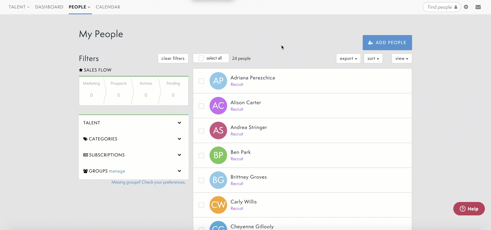This screenshot has height=230, width=491.
Task: Go to the Dashboard tab
Action: (x=49, y=7)
